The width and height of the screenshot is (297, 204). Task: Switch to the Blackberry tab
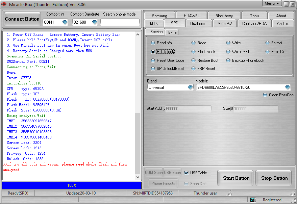click(x=224, y=16)
